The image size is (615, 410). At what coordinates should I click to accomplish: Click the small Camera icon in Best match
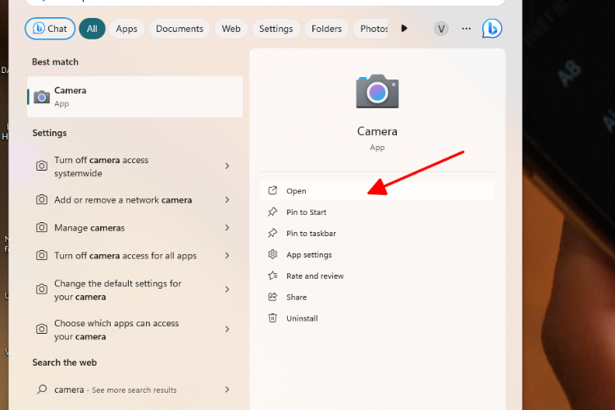[x=42, y=97]
